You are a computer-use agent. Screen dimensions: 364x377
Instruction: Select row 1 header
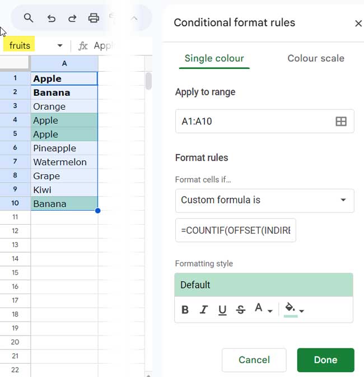pos(15,78)
